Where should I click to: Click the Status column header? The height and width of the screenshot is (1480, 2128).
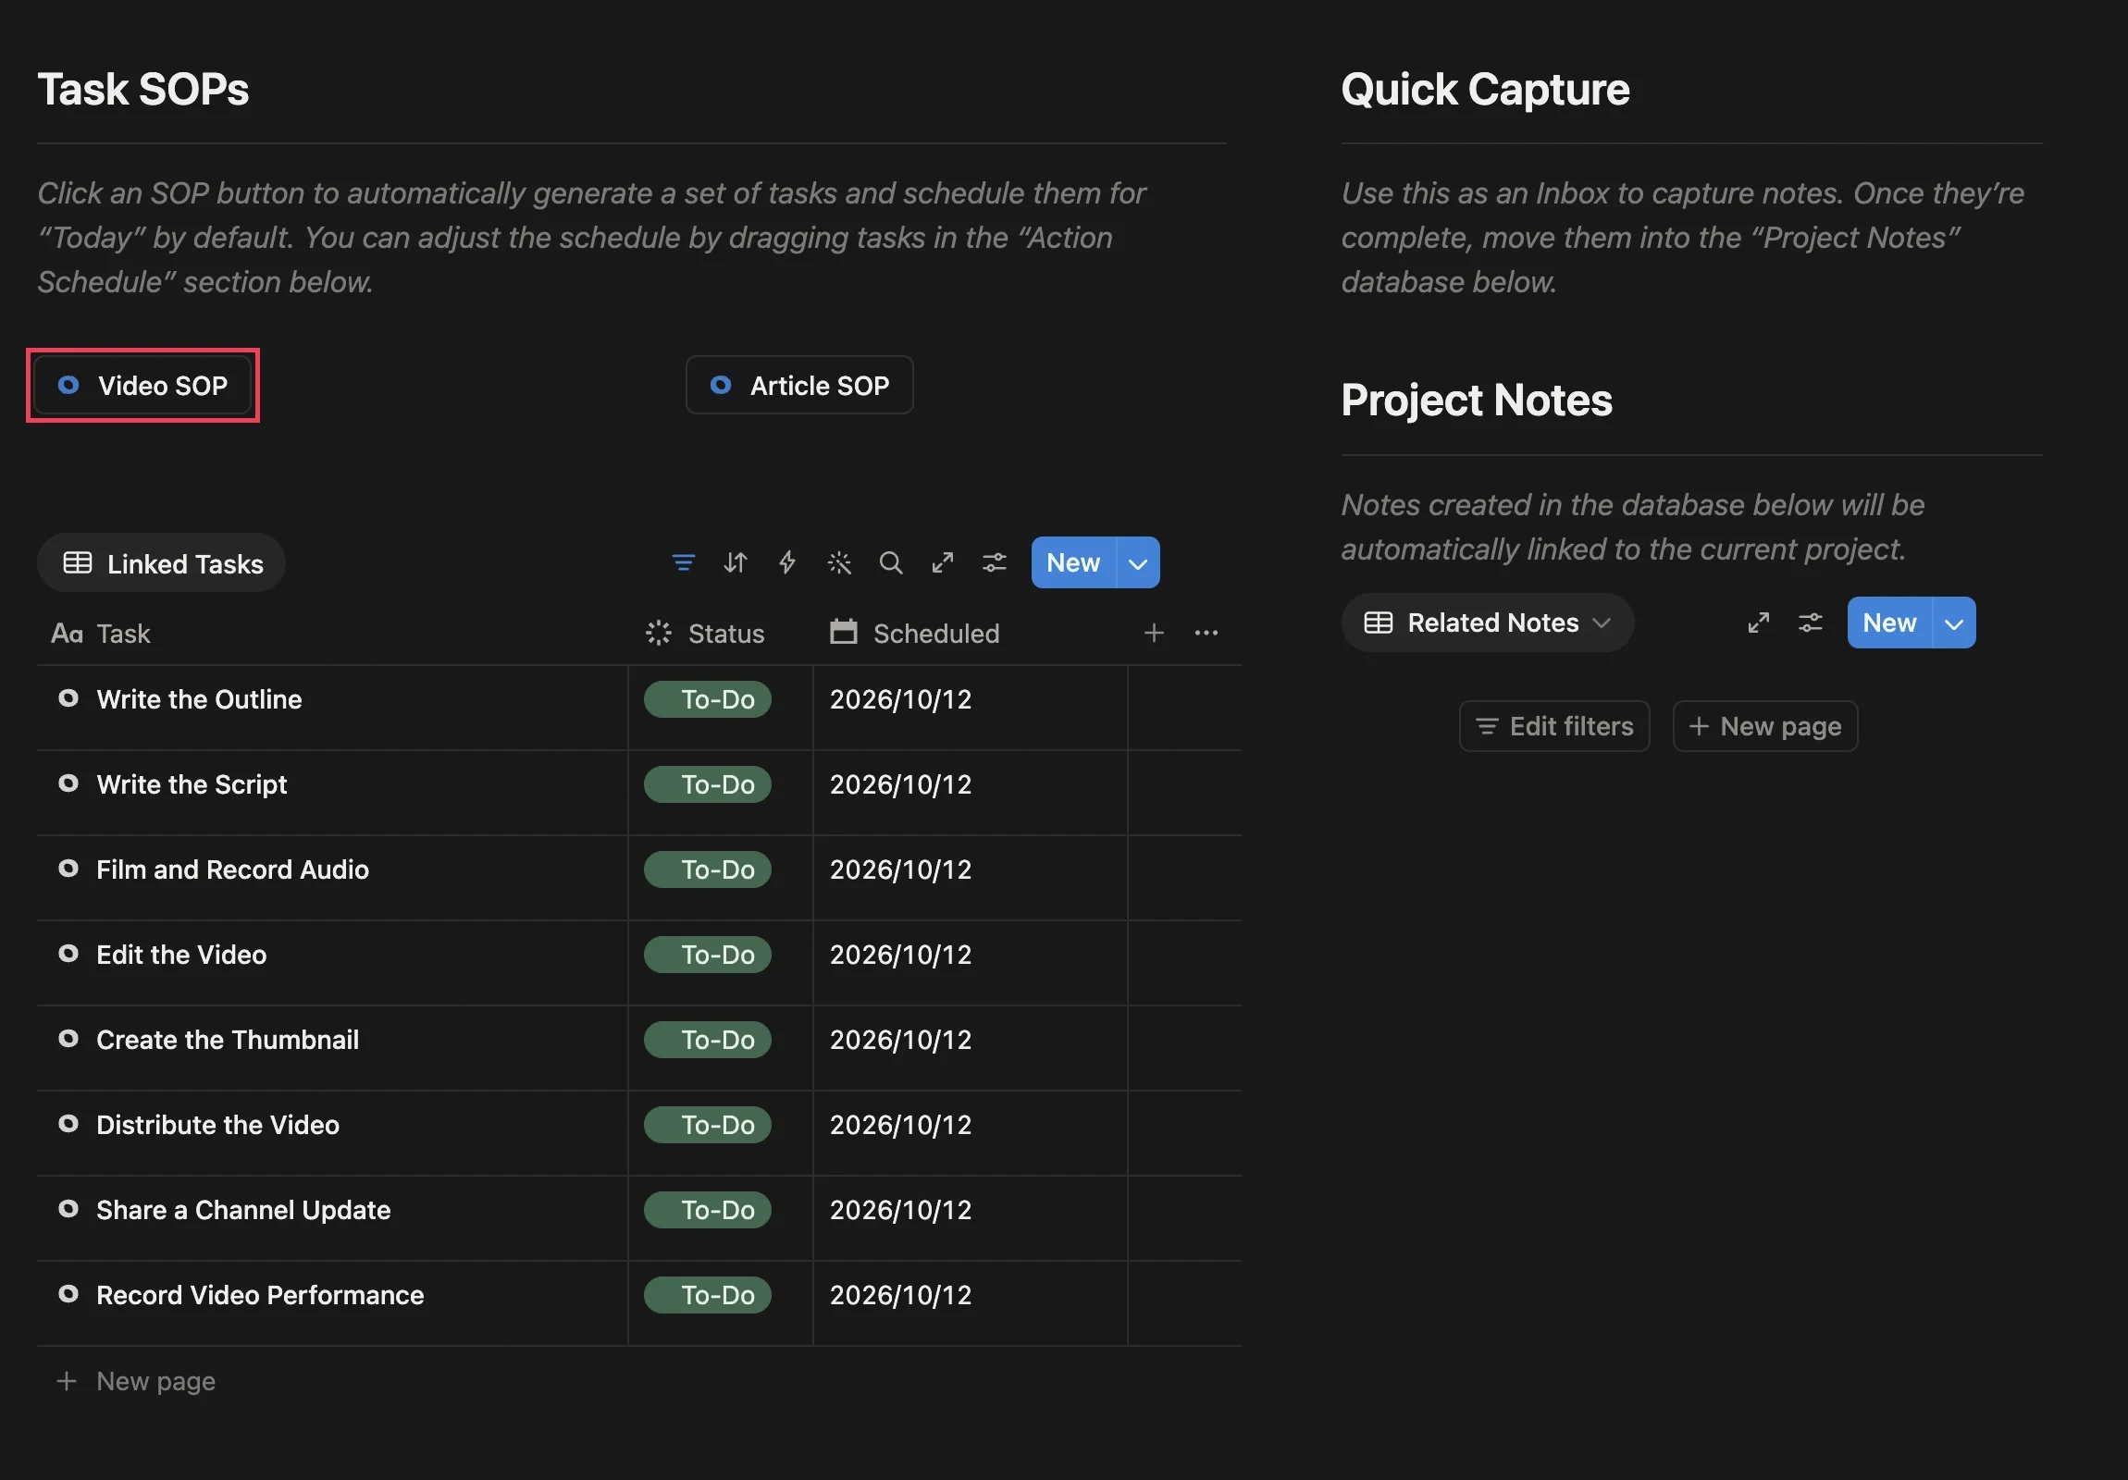point(721,634)
